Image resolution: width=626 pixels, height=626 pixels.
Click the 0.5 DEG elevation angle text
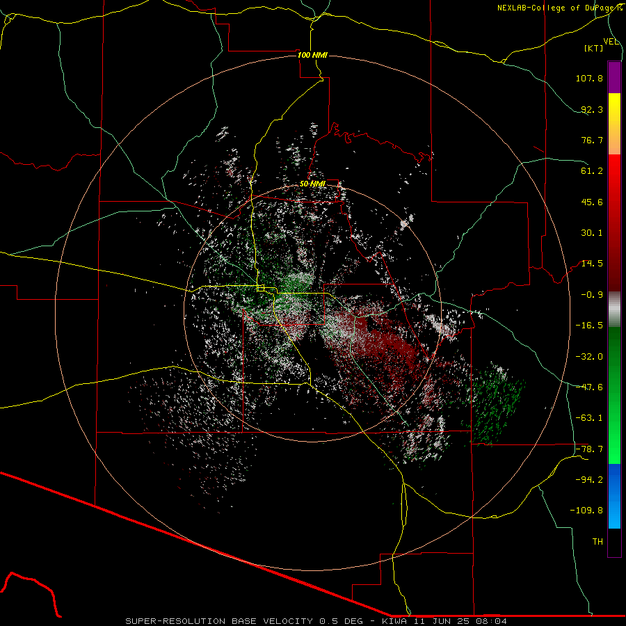coord(341,621)
